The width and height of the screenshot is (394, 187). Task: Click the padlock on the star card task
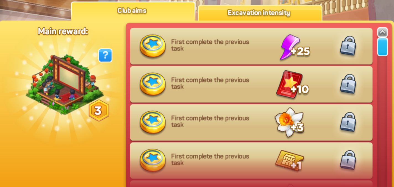click(x=348, y=84)
